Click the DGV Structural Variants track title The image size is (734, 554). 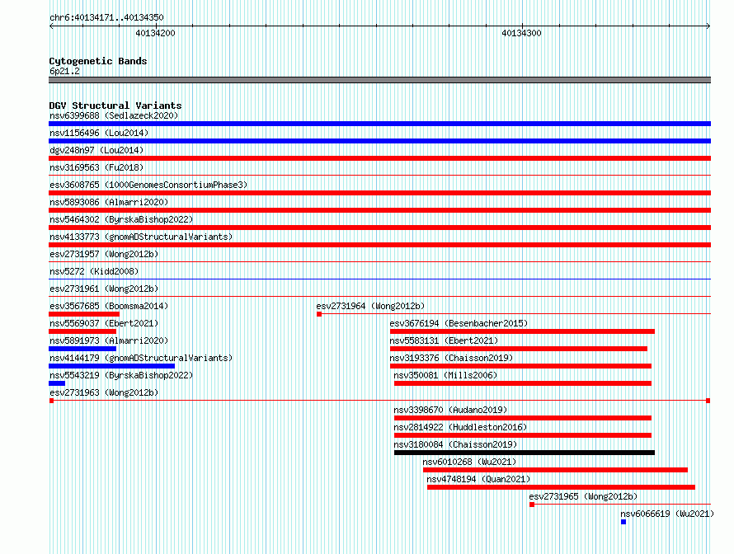tap(115, 106)
